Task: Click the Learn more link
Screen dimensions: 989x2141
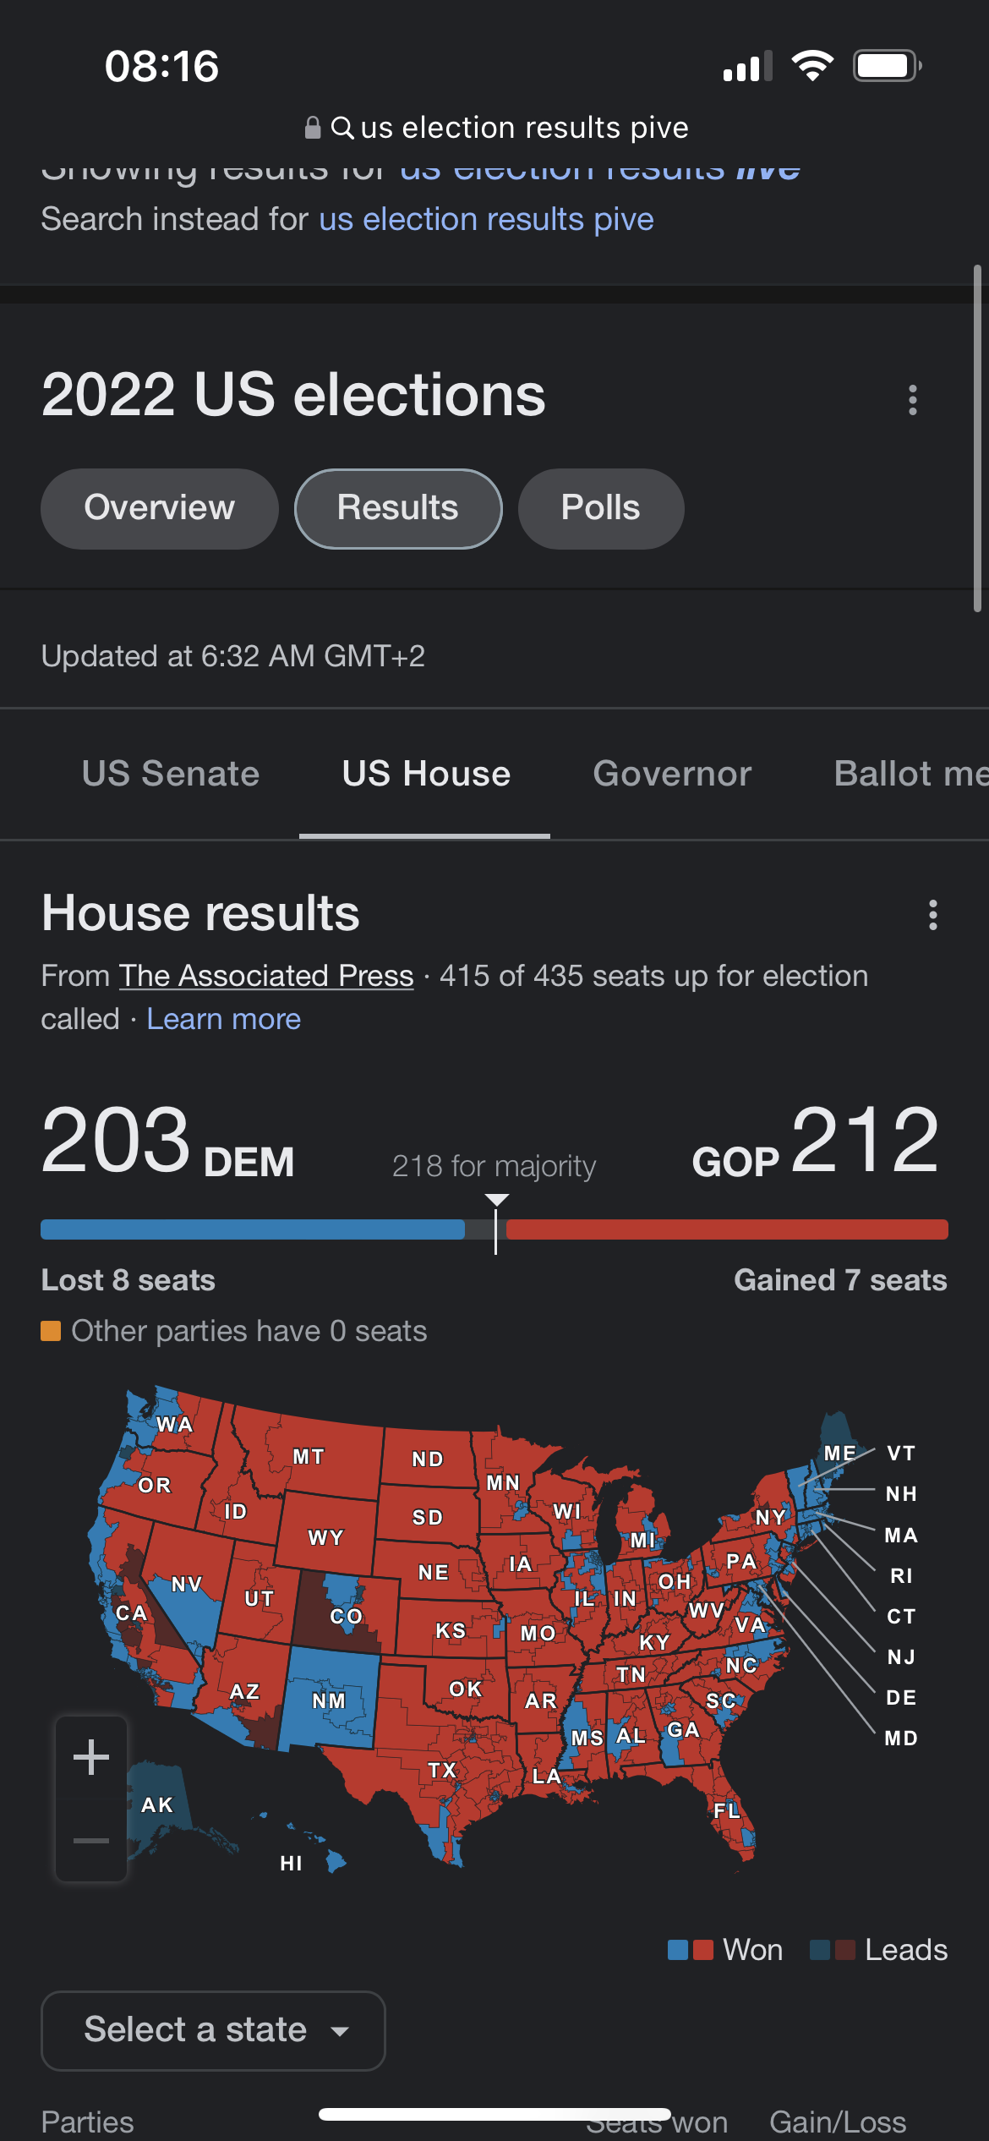Action: click(x=224, y=1019)
